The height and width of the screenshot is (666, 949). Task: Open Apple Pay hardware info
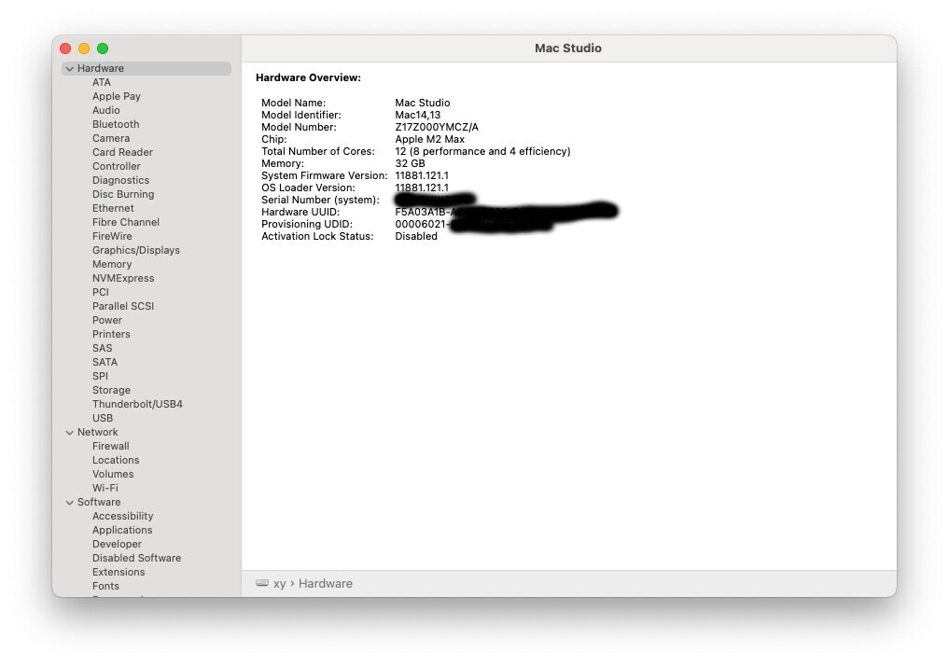coord(117,96)
